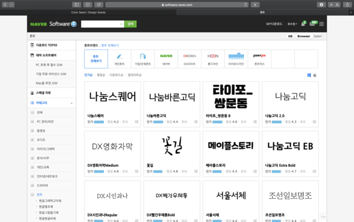Screen dimensions: 354x222
Task: Click Windows icon on 꽃길 card
Action: click(196, 171)
